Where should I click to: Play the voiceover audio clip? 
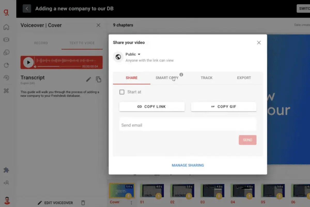(x=28, y=62)
